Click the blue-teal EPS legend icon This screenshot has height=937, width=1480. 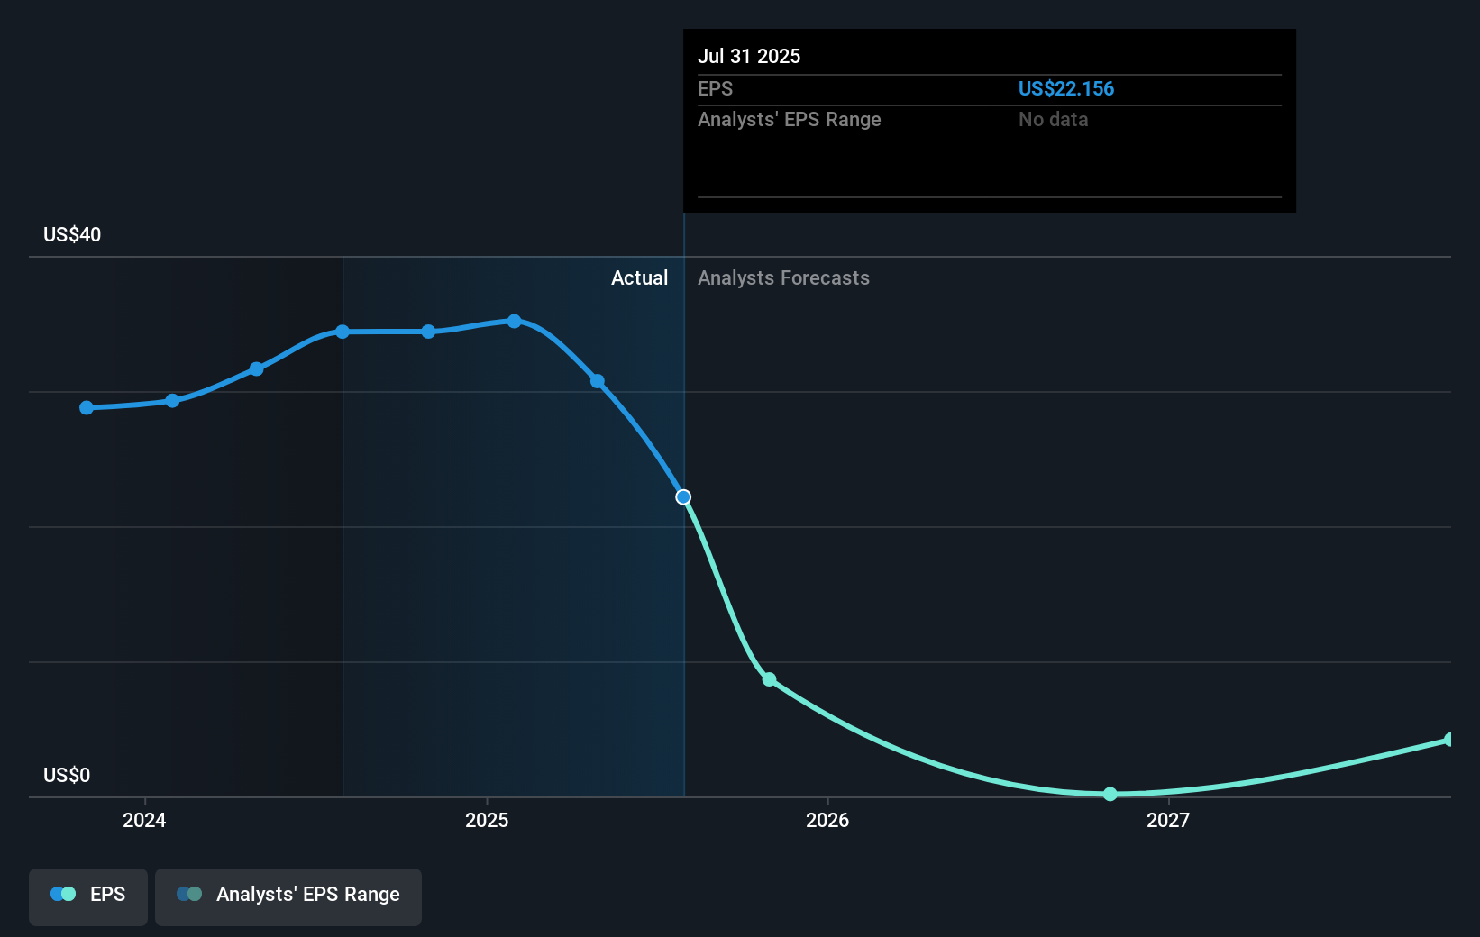coord(63,894)
